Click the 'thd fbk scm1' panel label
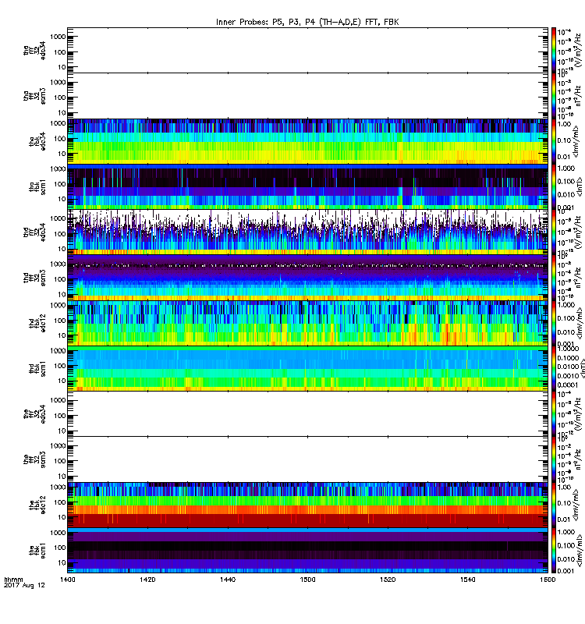The image size is (585, 624). [x=37, y=369]
